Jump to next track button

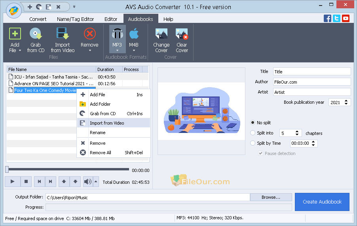(x=51, y=181)
